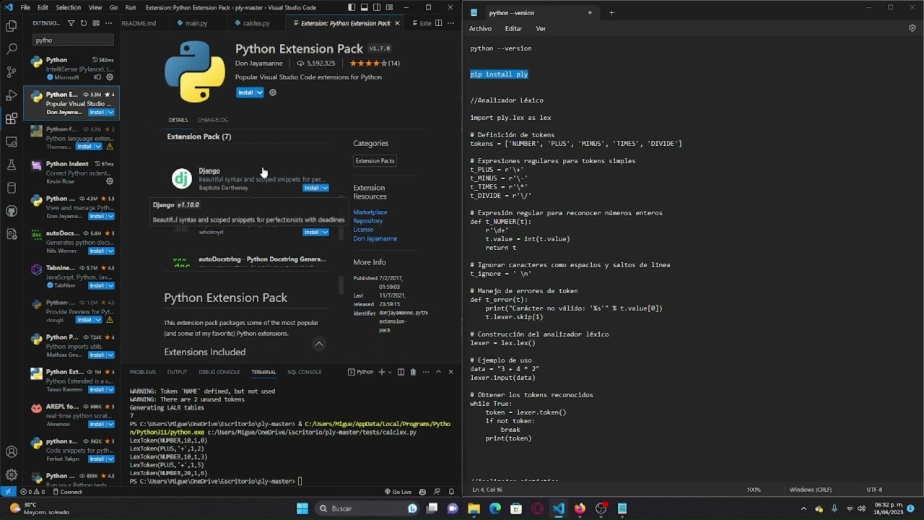This screenshot has width=924, height=520.
Task: Open the Explorer view in activity bar
Action: click(11, 26)
